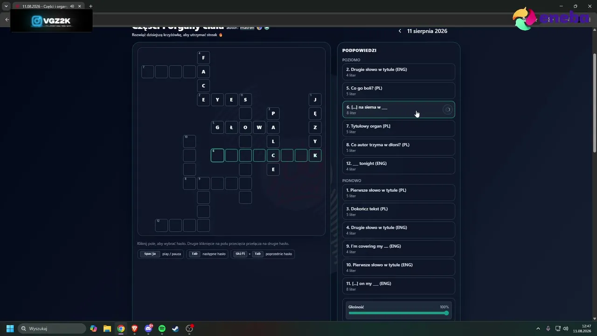Click the first empty cell of word 7
The image size is (597, 336).
point(147,71)
